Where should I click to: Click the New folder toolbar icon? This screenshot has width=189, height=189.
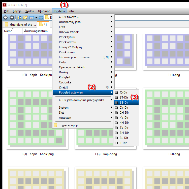click(x=25, y=18)
